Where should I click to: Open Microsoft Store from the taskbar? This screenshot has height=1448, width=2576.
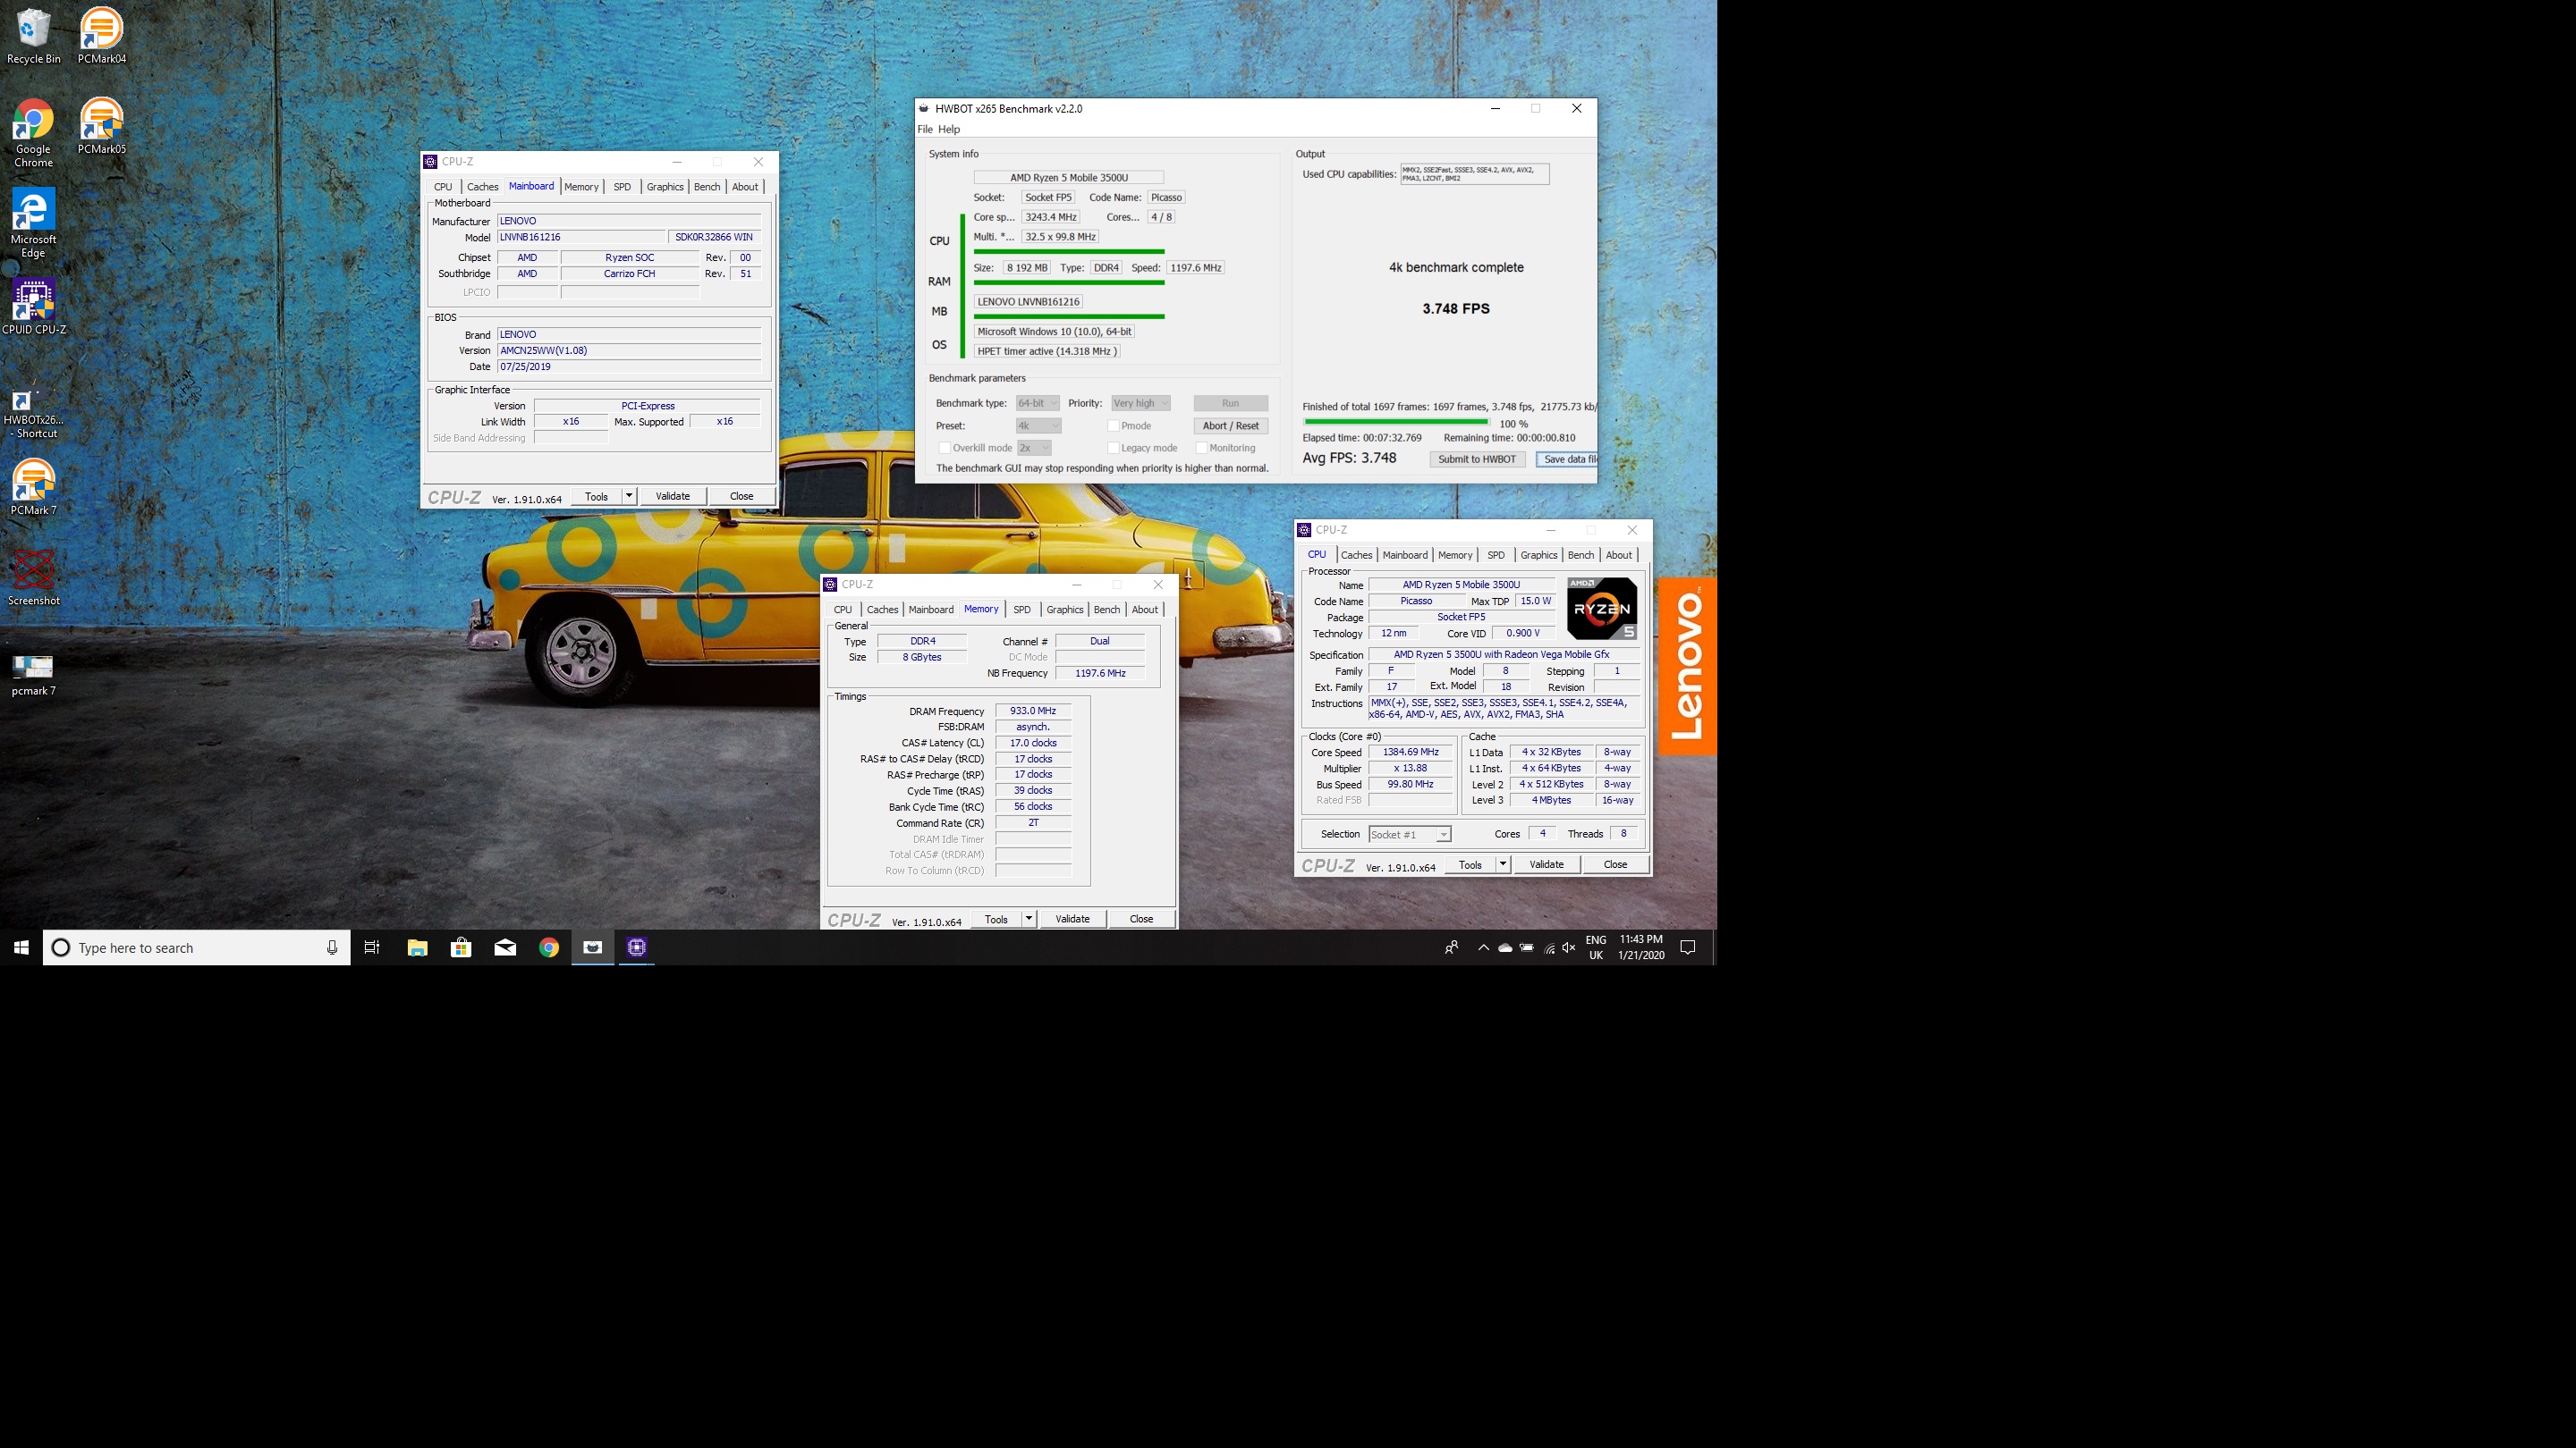pos(461,947)
